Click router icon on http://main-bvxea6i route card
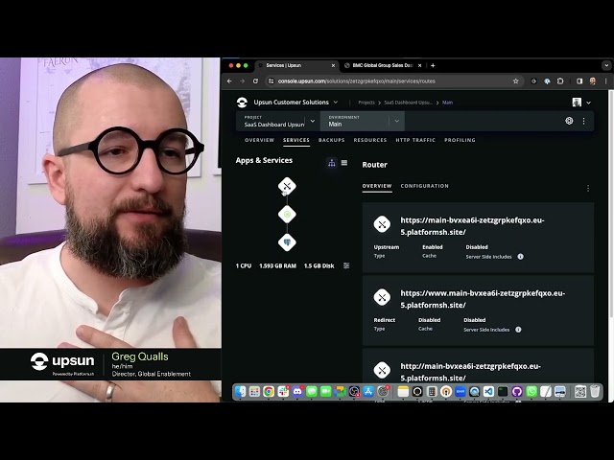Viewport: 614px width, 460px height. tap(382, 370)
